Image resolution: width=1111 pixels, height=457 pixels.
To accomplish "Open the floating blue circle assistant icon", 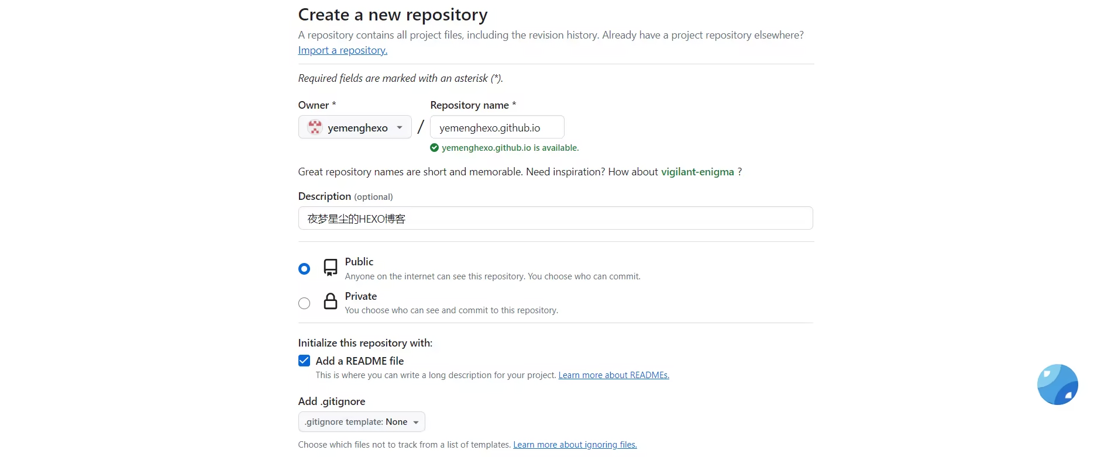I will pyautogui.click(x=1057, y=385).
